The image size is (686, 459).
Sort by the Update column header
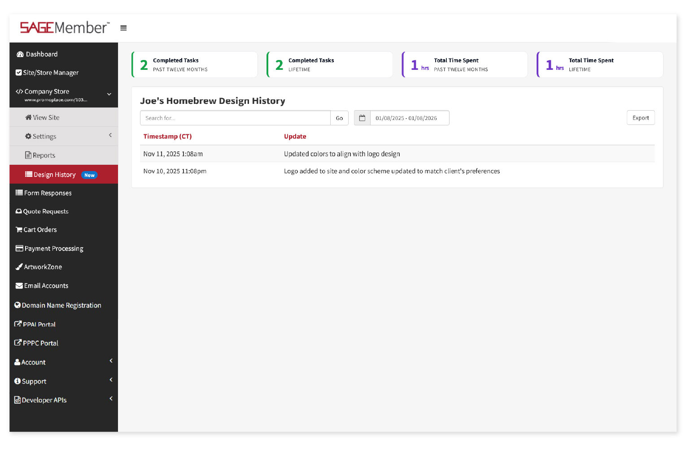(x=295, y=137)
